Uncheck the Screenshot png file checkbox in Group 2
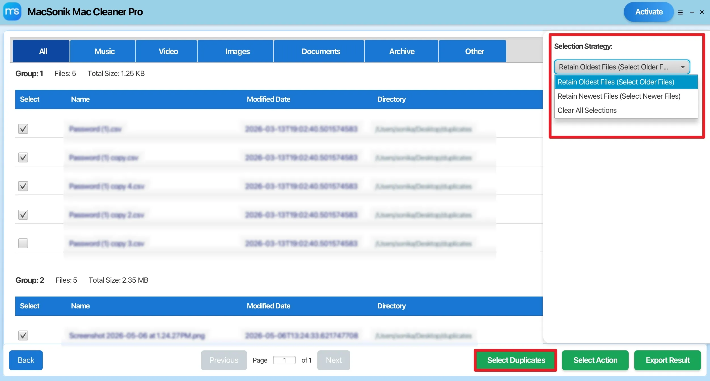Image resolution: width=710 pixels, height=381 pixels. tap(23, 335)
